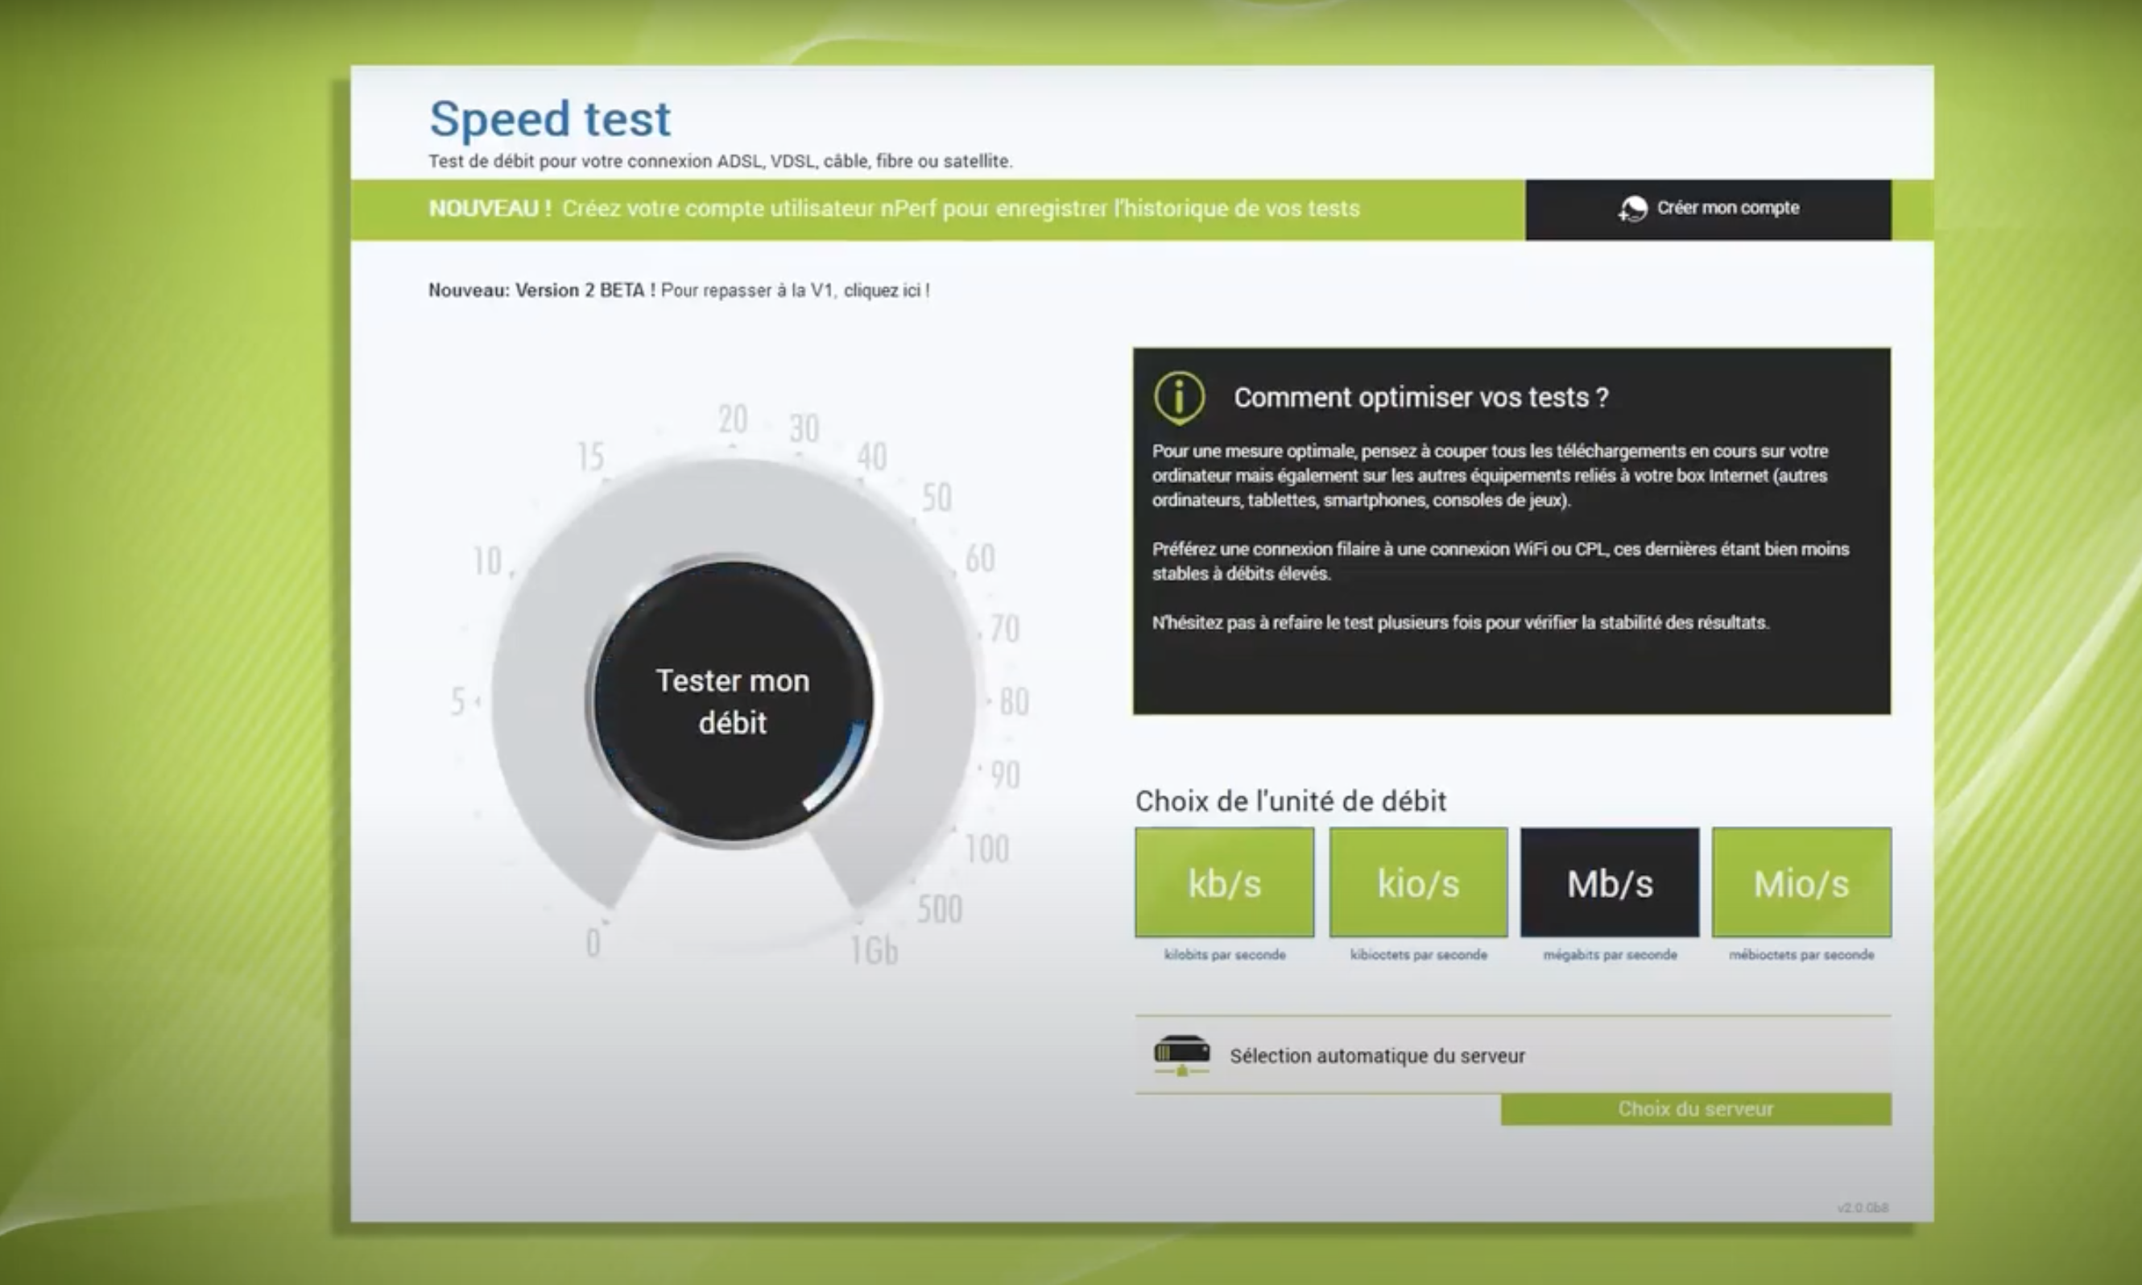Screen dimensions: 2142x1285
Task: Click the 50 mark on the gauge
Action: (937, 498)
